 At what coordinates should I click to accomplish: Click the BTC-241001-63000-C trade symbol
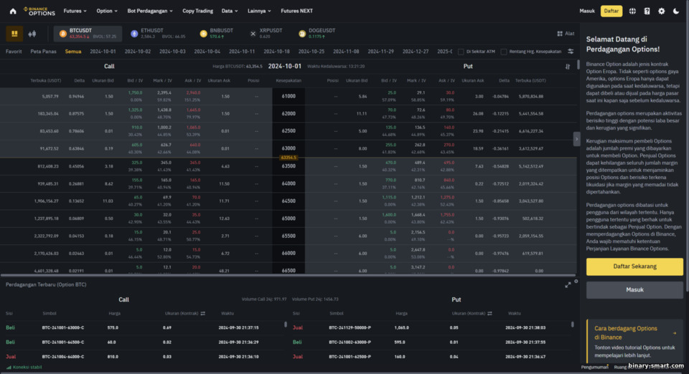63,328
